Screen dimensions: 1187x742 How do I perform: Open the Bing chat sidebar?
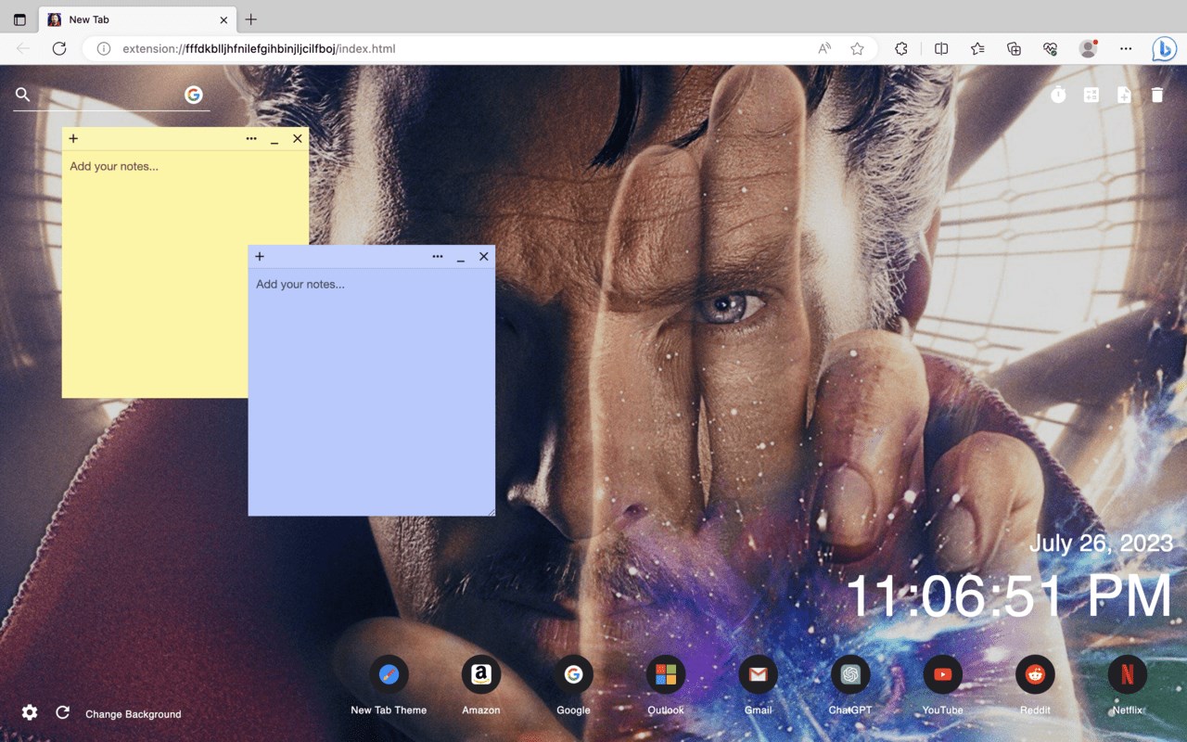(x=1164, y=48)
